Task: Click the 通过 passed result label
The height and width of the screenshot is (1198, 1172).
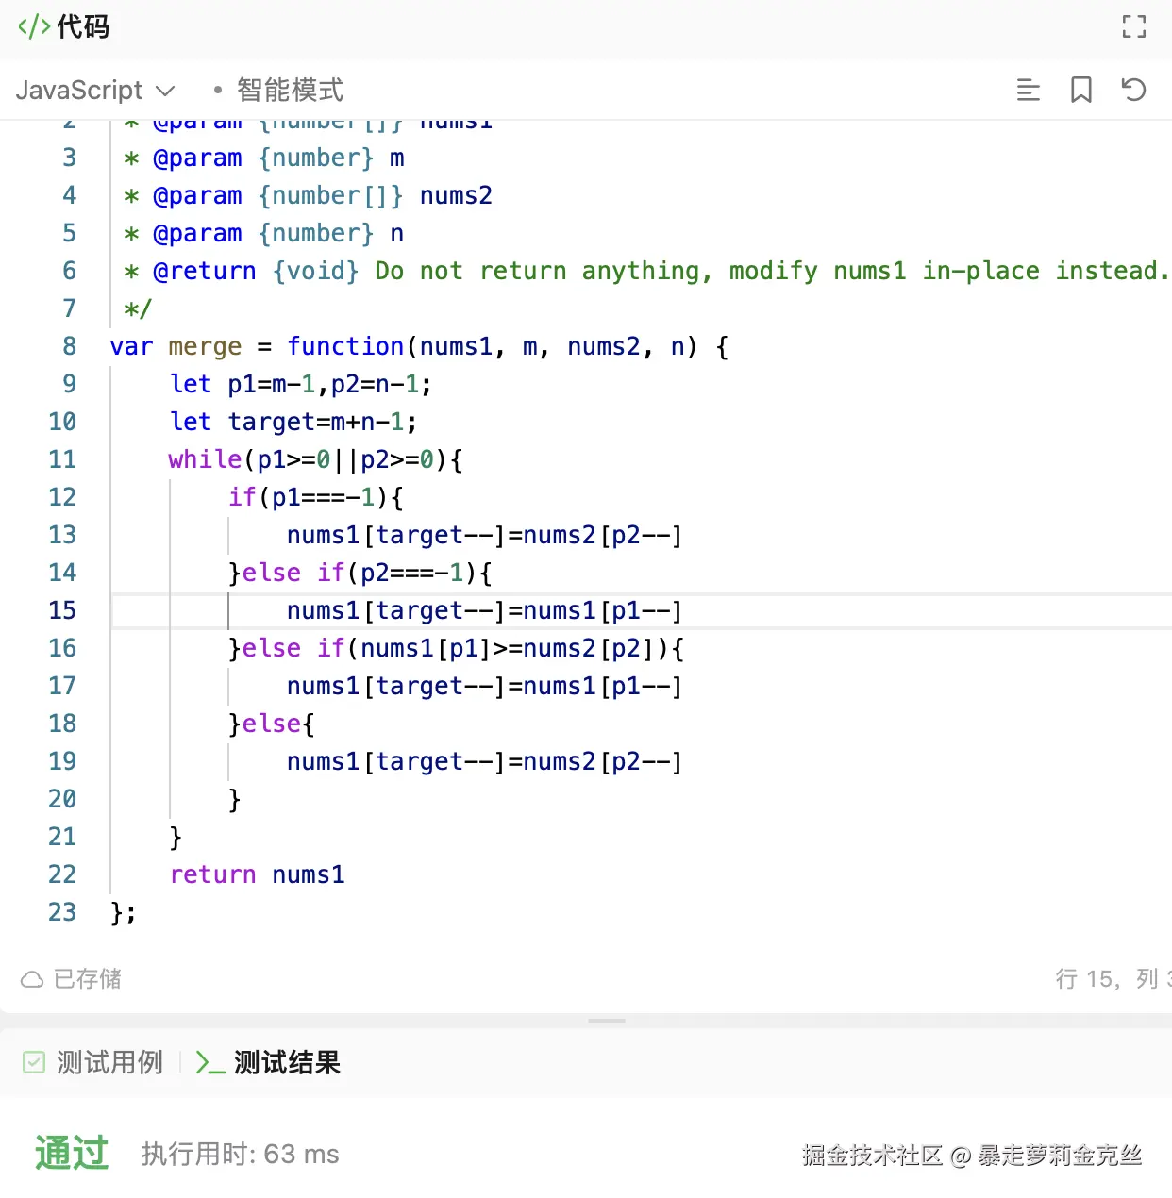Action: [72, 1153]
